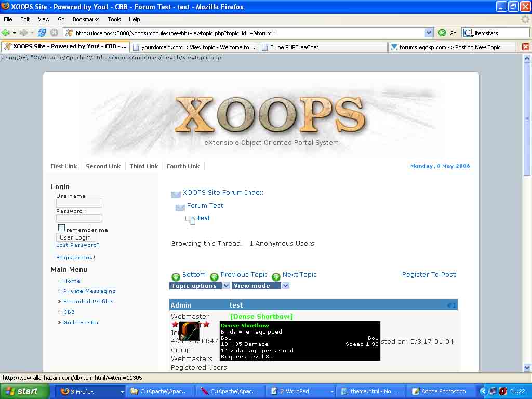Click the folder icon beside Forum Test
Image resolution: width=532 pixels, height=399 pixels.
(x=180, y=207)
